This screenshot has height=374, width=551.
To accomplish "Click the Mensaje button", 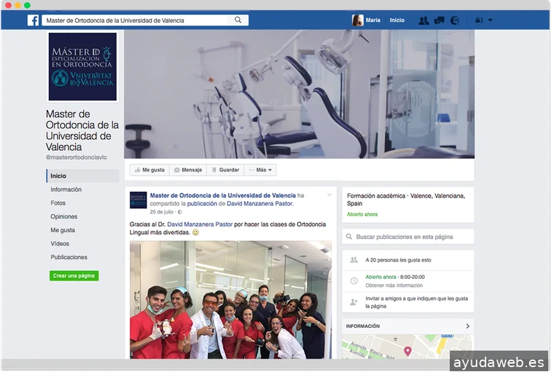I will [x=187, y=170].
